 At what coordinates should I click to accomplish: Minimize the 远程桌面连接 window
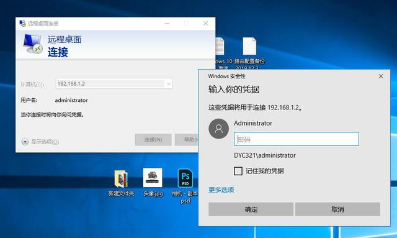[x=167, y=24]
